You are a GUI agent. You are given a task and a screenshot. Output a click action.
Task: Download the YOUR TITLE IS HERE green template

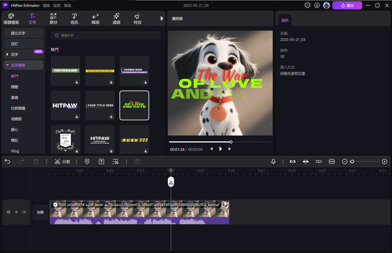click(77, 82)
